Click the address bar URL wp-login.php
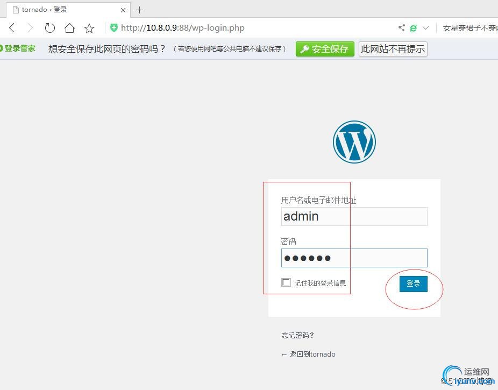The image size is (498, 390). (183, 28)
